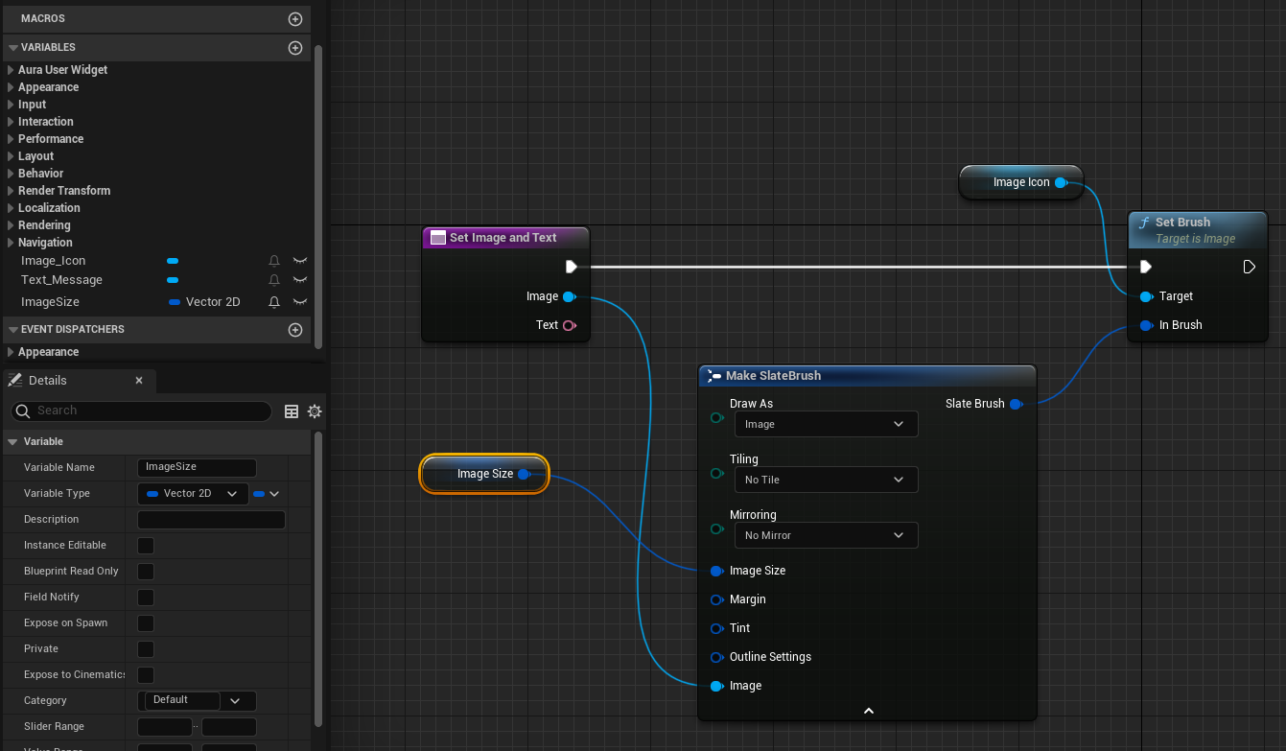Viewport: 1286px width, 751px height.
Task: Click the Outline Settings input pin
Action: click(x=716, y=657)
